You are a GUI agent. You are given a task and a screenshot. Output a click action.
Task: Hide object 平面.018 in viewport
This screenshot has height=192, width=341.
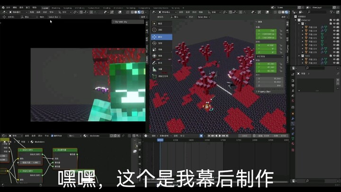point(334,27)
